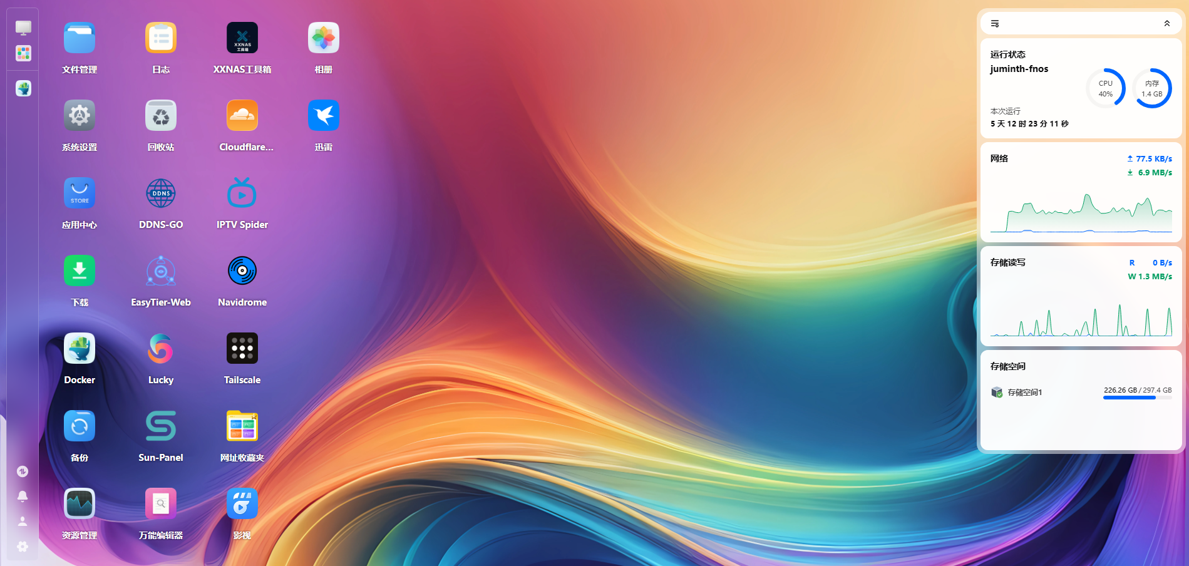Open IPTV Spider
The width and height of the screenshot is (1189, 566).
[242, 193]
